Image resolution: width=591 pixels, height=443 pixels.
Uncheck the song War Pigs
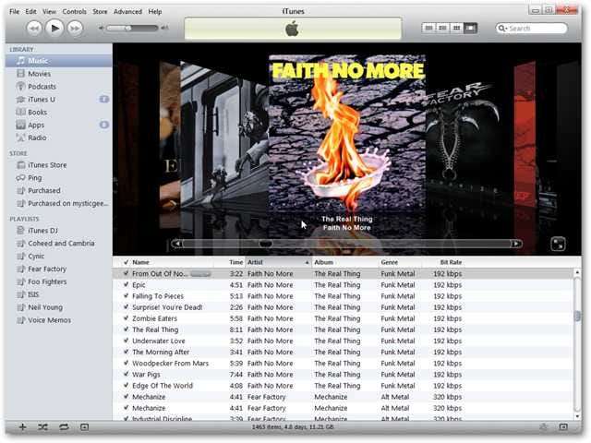(126, 374)
